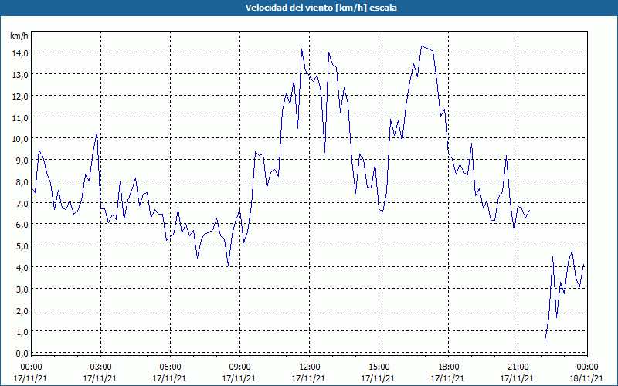Click the '6,0' y-axis value
This screenshot has width=618, height=386.
click(x=21, y=224)
